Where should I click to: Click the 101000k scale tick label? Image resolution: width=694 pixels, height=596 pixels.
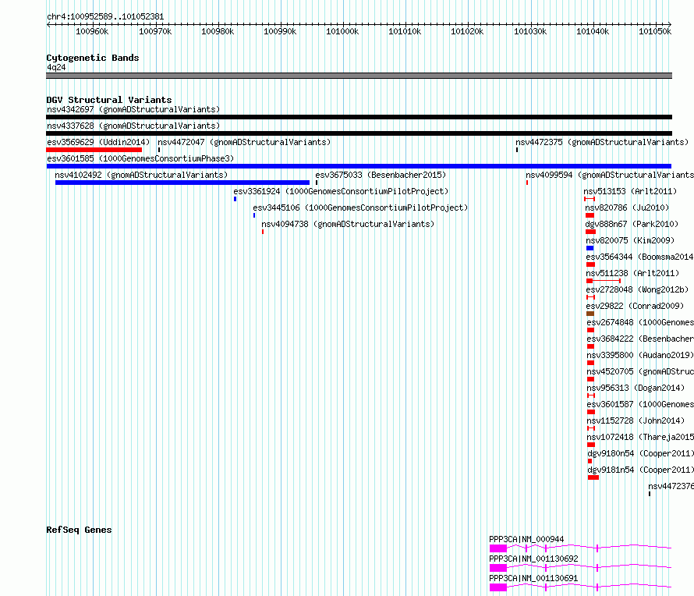(x=342, y=31)
